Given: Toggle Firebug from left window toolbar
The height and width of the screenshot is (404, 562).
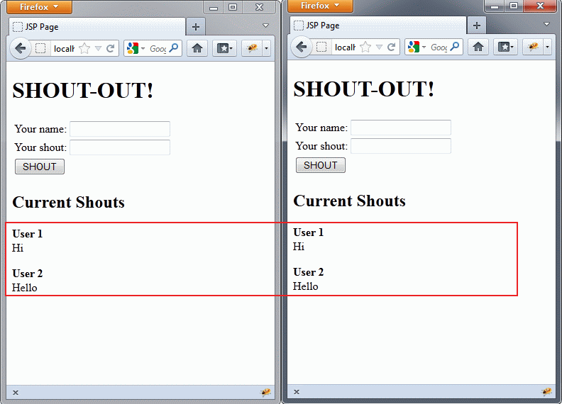Looking at the screenshot, I should pos(253,48).
